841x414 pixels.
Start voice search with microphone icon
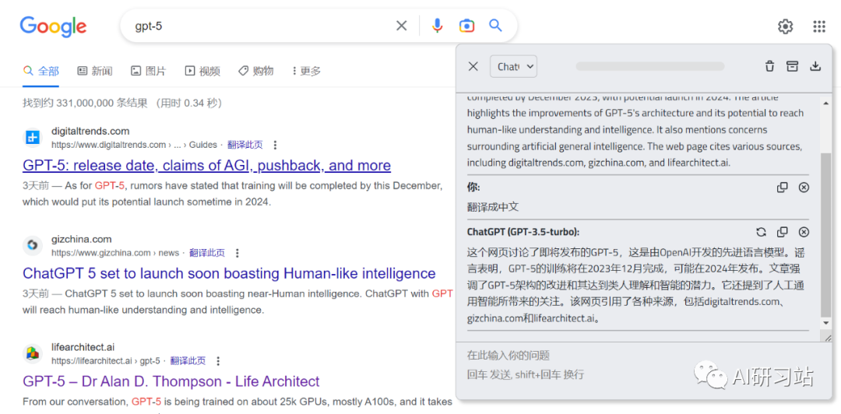pyautogui.click(x=438, y=26)
